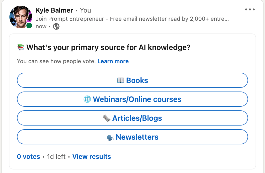Click the globe visibility icon beside timestamp
The width and height of the screenshot is (265, 173).
click(56, 26)
